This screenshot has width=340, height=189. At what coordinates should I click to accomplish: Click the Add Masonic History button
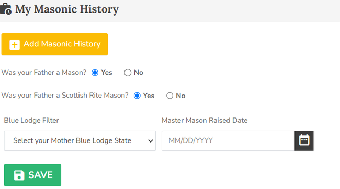click(x=54, y=44)
